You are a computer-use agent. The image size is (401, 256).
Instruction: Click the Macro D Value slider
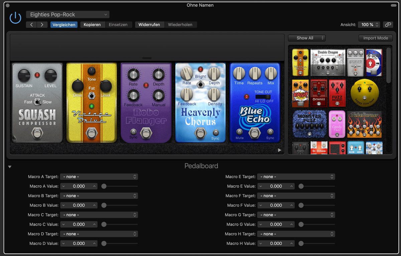click(120, 243)
